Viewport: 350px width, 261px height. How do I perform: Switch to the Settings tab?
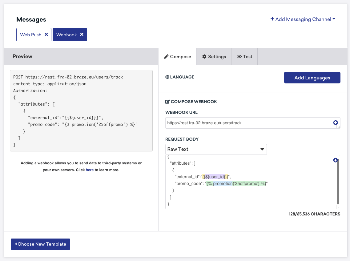pos(214,56)
